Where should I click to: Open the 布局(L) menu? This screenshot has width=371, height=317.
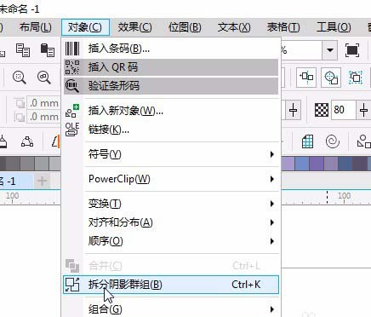pos(36,27)
